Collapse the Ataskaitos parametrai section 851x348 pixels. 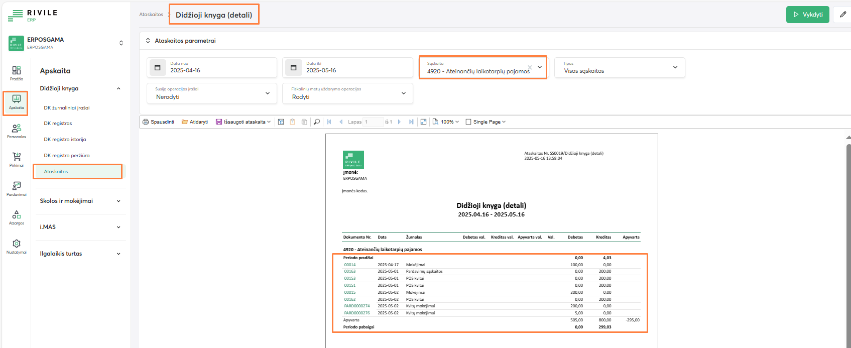(x=148, y=41)
